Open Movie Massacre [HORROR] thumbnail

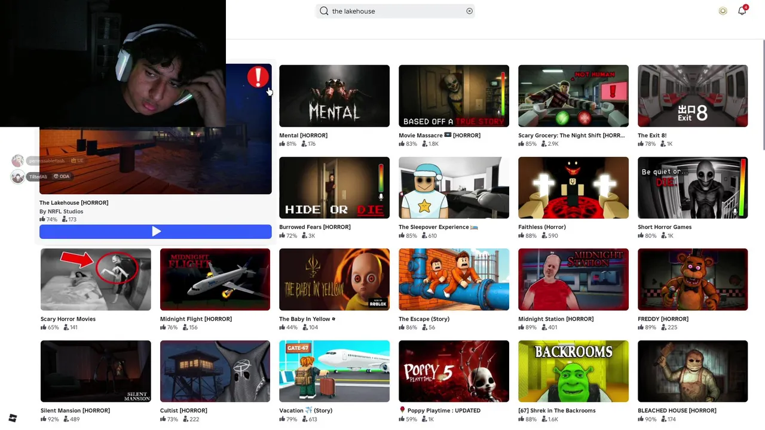(x=454, y=96)
